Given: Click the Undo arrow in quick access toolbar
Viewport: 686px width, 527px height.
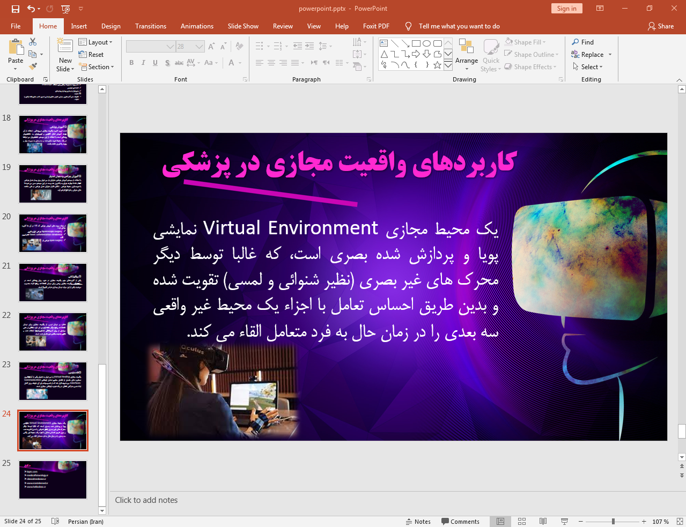Looking at the screenshot, I should tap(31, 9).
